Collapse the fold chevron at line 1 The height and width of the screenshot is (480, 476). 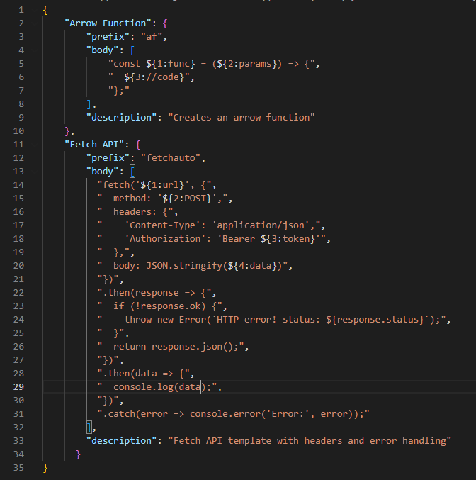tap(34, 10)
